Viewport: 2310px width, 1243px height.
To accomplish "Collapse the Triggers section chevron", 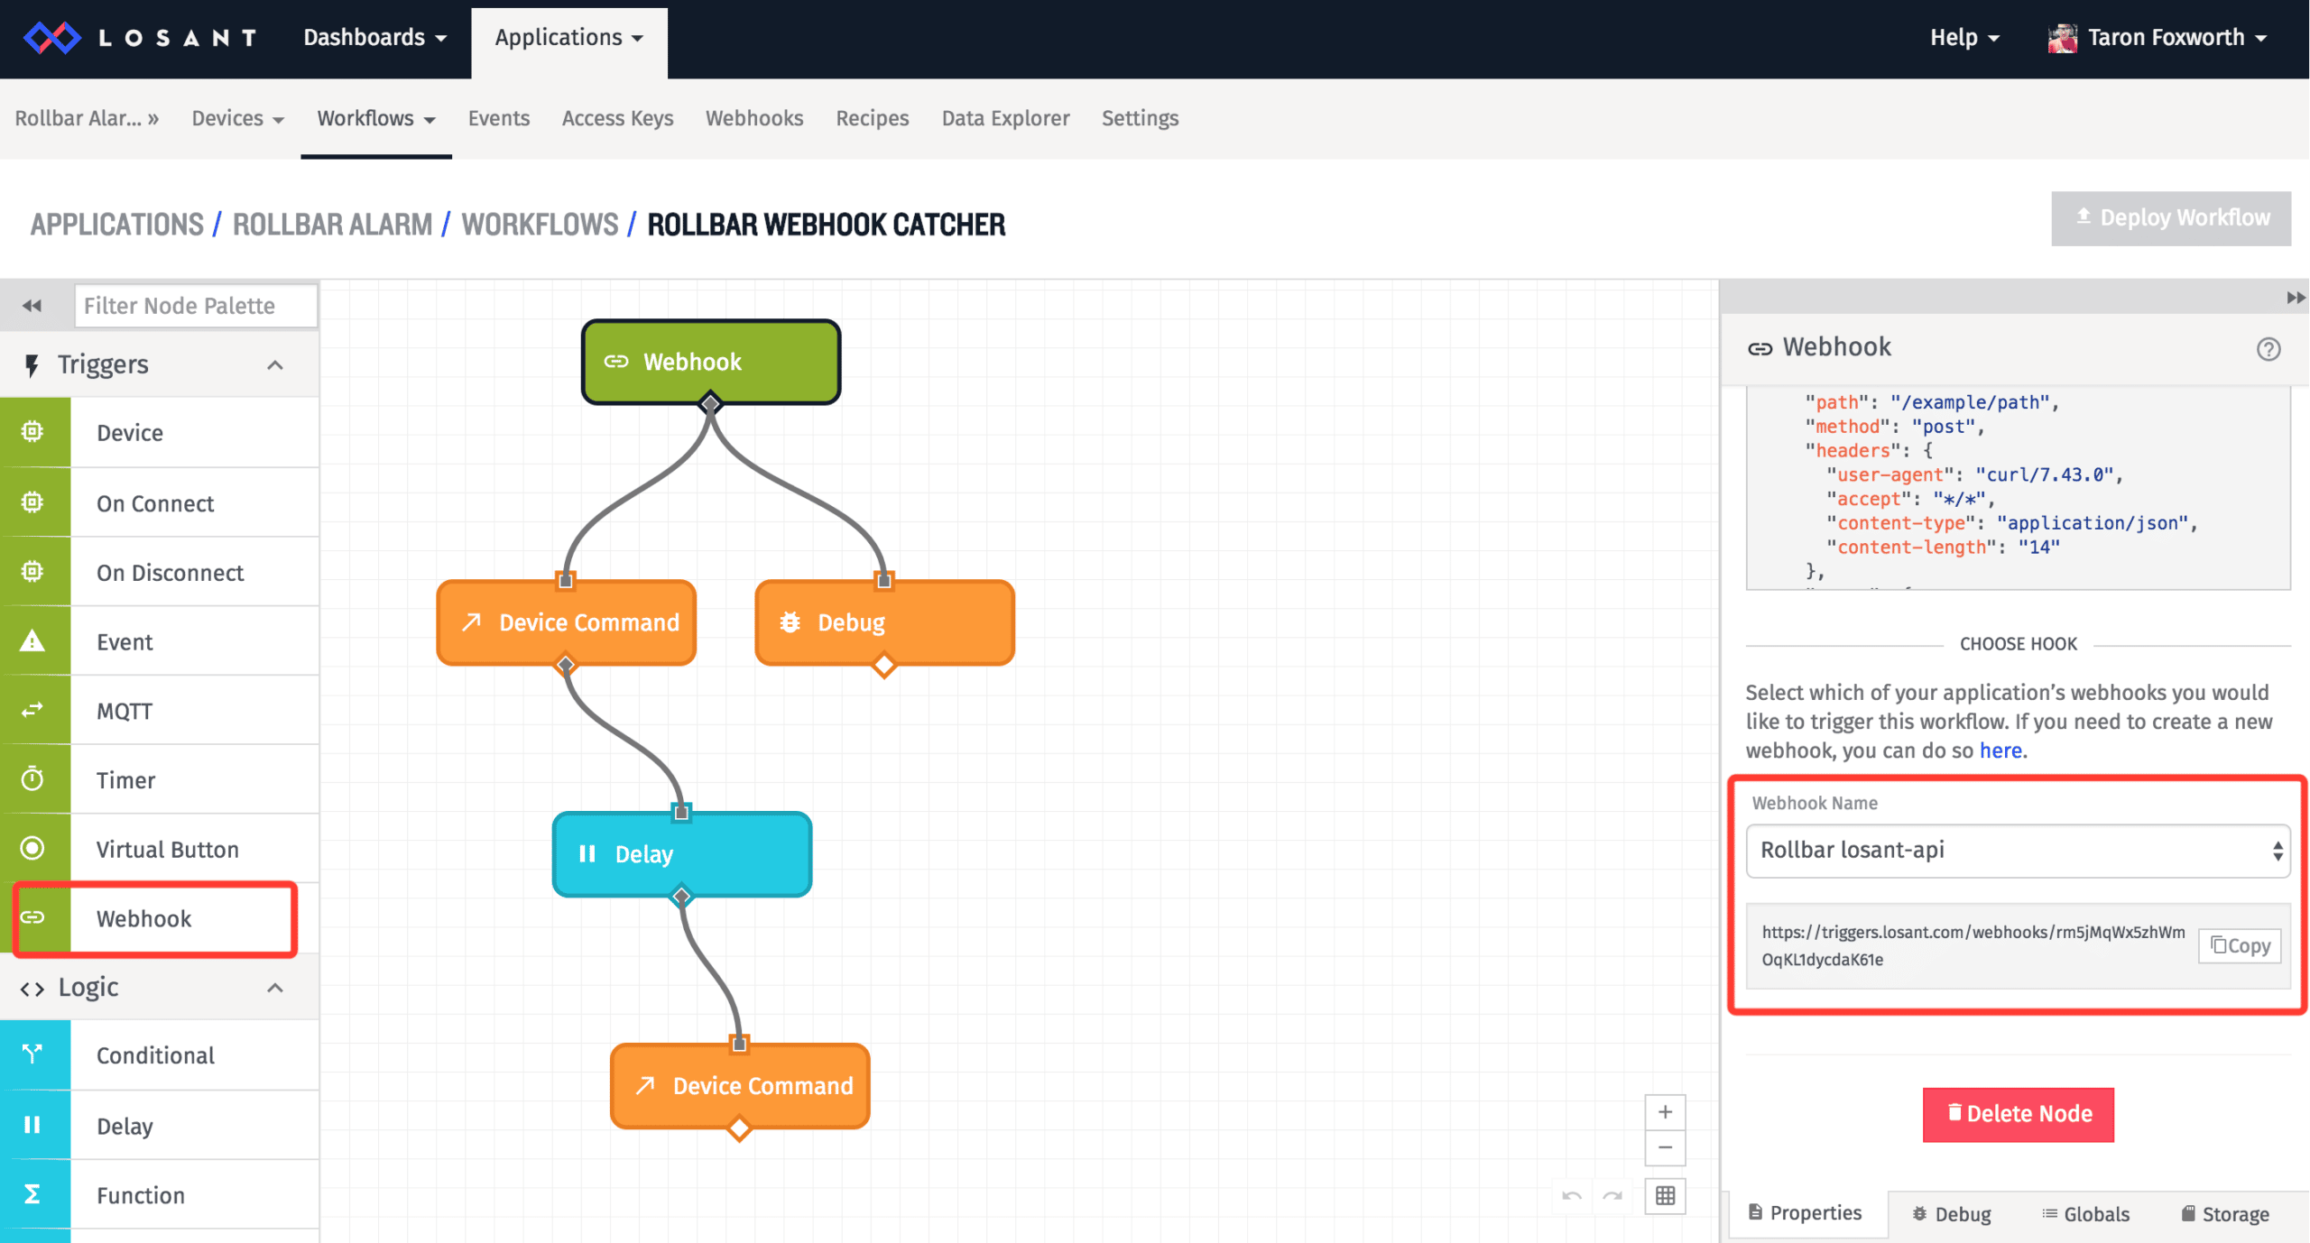I will pyautogui.click(x=275, y=364).
